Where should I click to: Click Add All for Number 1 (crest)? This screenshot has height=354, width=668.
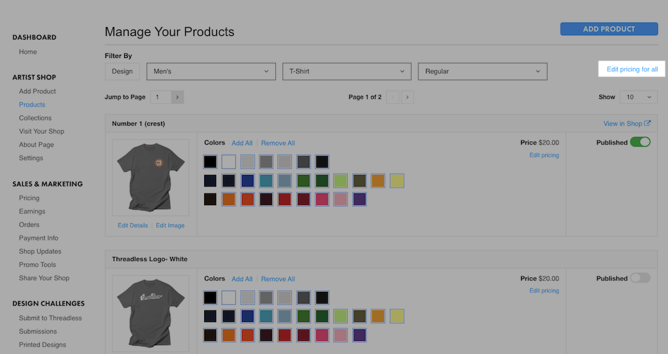click(242, 143)
